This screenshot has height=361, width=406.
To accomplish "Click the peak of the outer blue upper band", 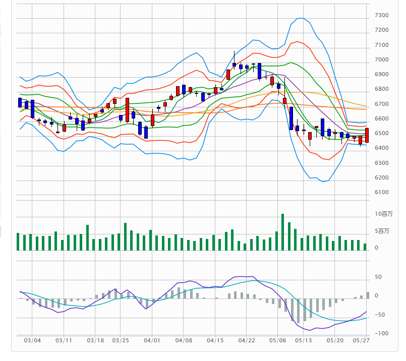I will (x=300, y=18).
